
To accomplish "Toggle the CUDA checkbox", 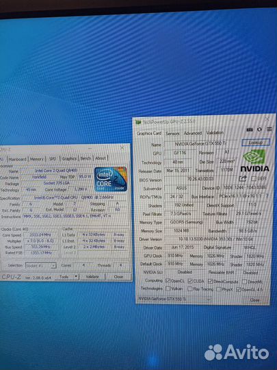I will [x=190, y=281].
